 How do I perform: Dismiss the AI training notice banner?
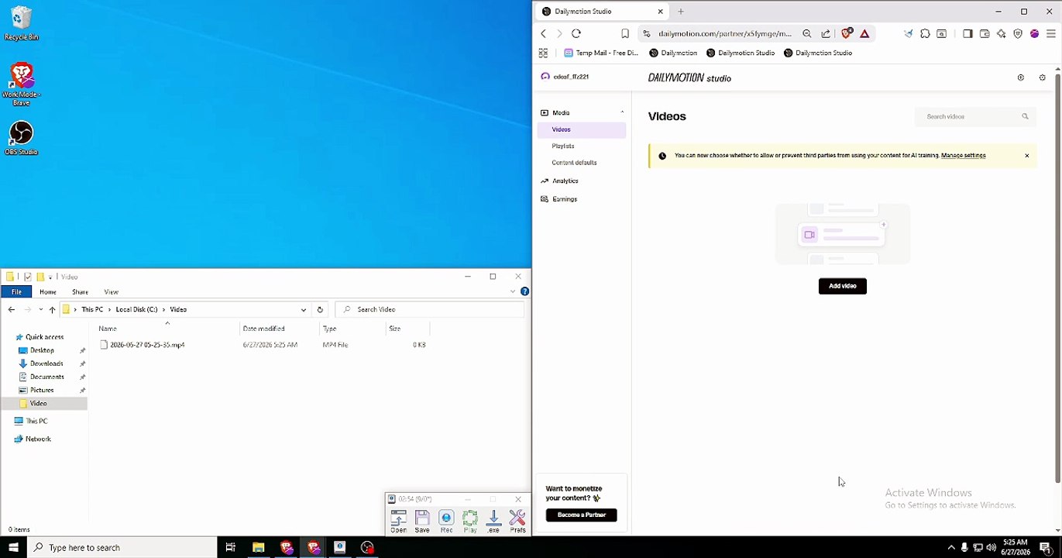pos(1027,156)
